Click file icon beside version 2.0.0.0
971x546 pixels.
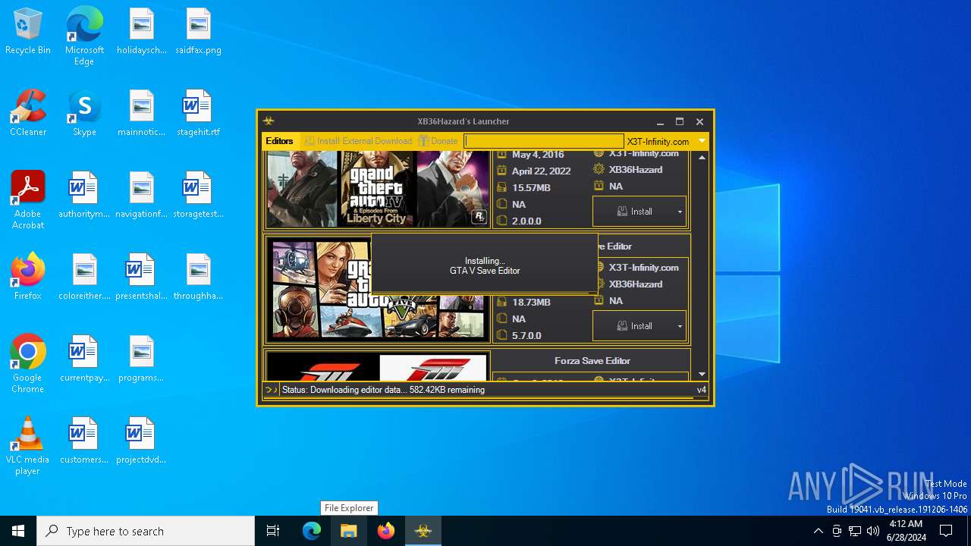(x=501, y=221)
